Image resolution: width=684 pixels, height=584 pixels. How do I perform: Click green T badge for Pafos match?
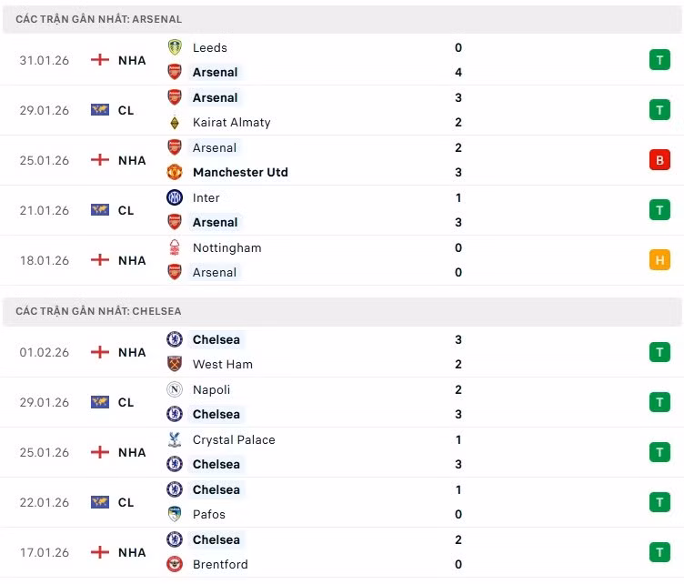click(x=659, y=502)
